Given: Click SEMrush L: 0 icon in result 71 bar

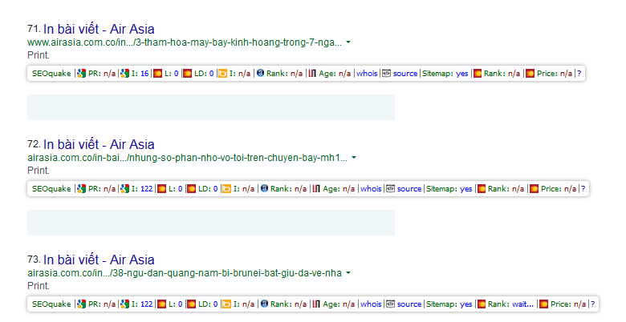Looking at the screenshot, I should tap(157, 74).
